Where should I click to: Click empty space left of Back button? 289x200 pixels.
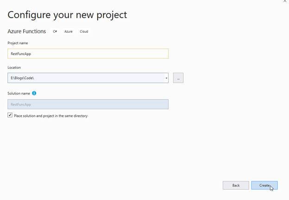[139, 185]
